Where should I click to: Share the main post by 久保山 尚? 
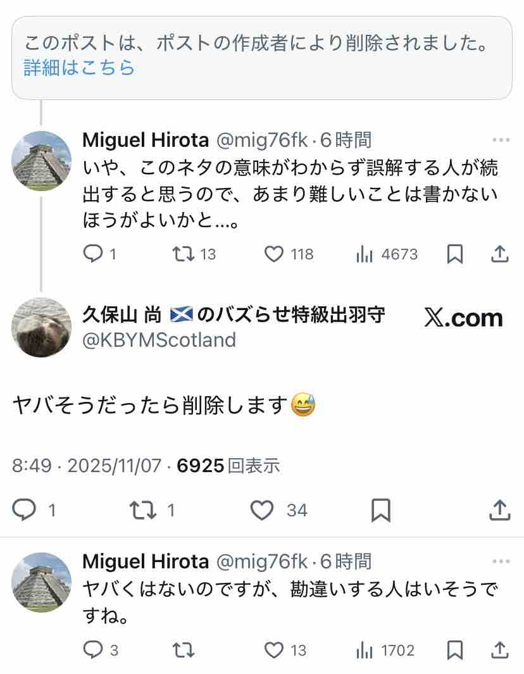point(499,510)
